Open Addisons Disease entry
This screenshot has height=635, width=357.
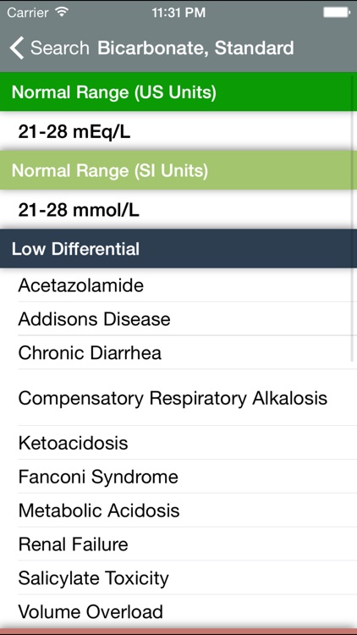coord(178,318)
